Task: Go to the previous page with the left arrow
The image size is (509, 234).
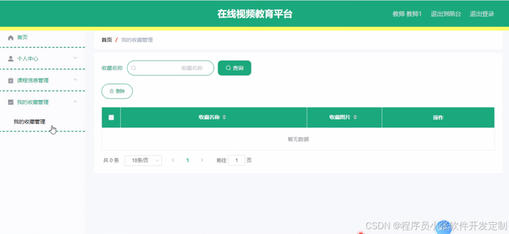Action: [x=173, y=160]
